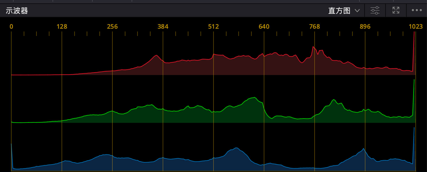427x172 pixels.
Task: Open the three-dot options menu
Action: tap(417, 11)
